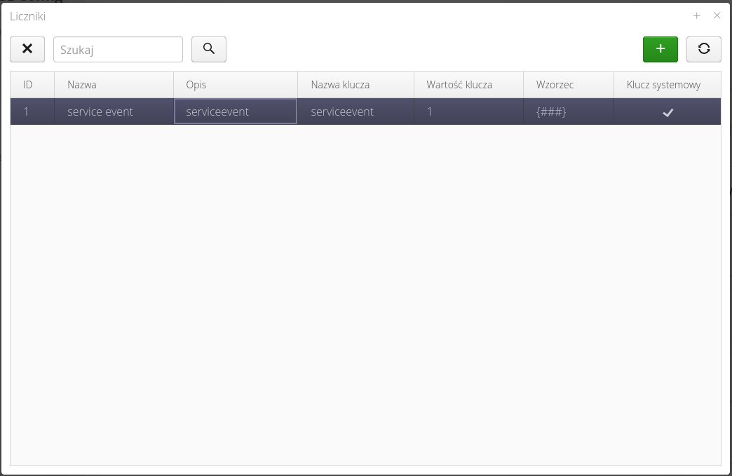Sort by Opis column header

pos(196,85)
